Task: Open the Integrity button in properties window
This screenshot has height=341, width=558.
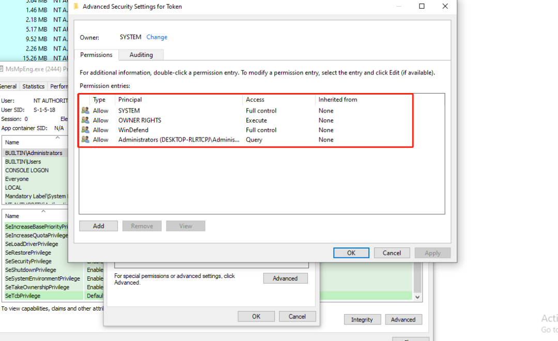Action: pyautogui.click(x=362, y=320)
